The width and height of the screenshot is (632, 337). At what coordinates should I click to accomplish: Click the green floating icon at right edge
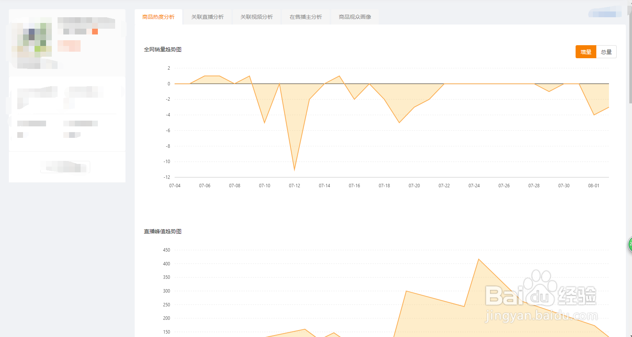tap(630, 244)
